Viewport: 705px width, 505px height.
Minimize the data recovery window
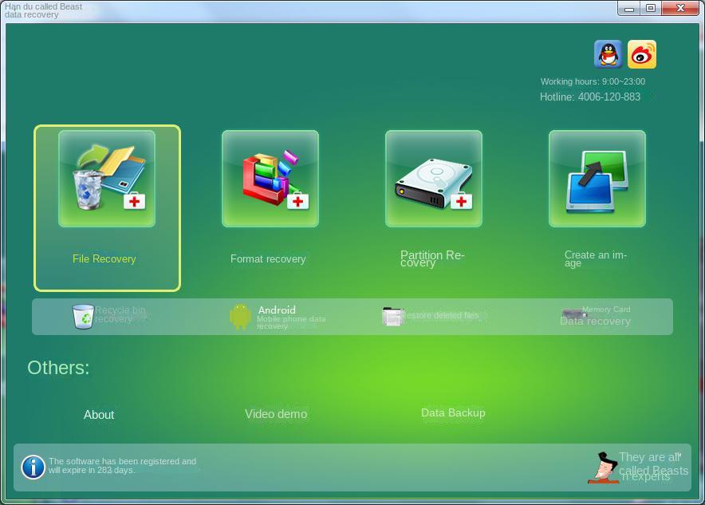coord(629,9)
